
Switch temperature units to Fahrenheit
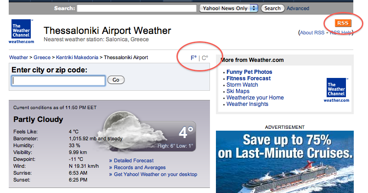point(193,58)
